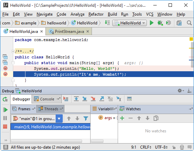Screen dimensions: 194x151
Task: Click the main method closing fold marker
Action: point(13,80)
